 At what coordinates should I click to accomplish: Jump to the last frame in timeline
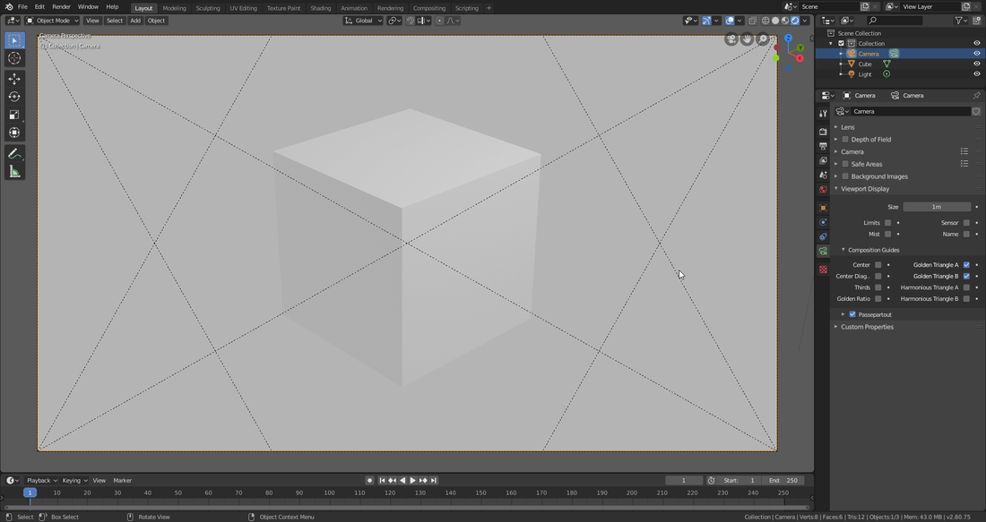tap(434, 480)
